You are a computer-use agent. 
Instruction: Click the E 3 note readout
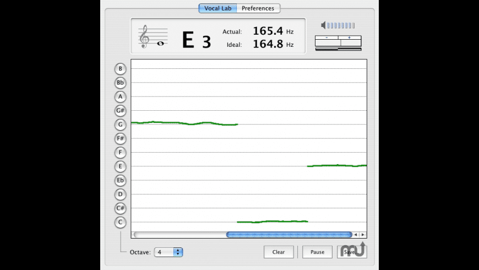pyautogui.click(x=197, y=40)
